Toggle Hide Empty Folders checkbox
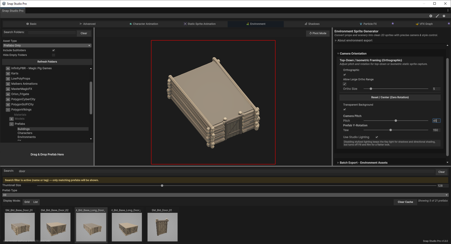Image resolution: width=451 pixels, height=244 pixels. [x=54, y=55]
